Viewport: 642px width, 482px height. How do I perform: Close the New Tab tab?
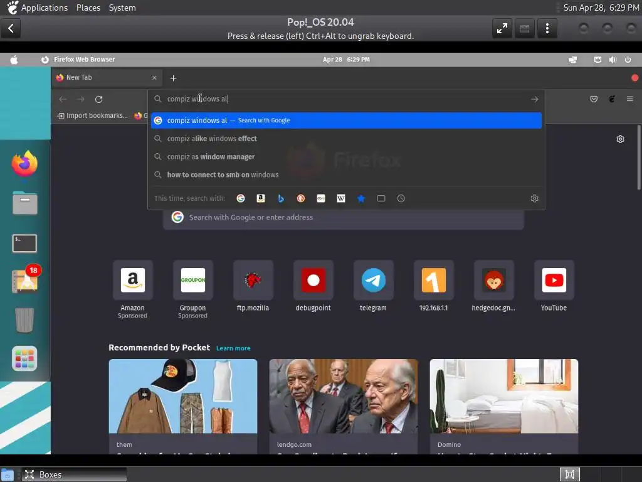click(x=154, y=78)
